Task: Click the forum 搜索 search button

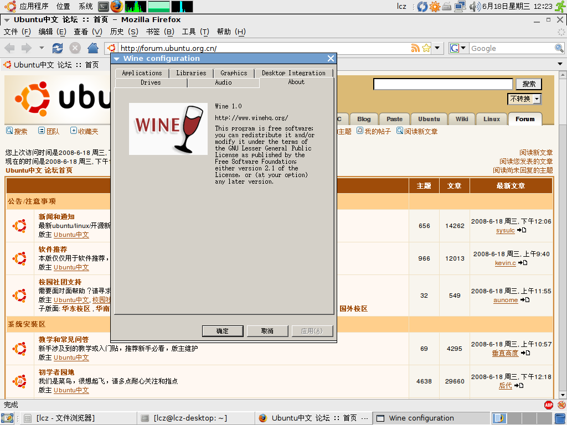Action: pos(529,84)
